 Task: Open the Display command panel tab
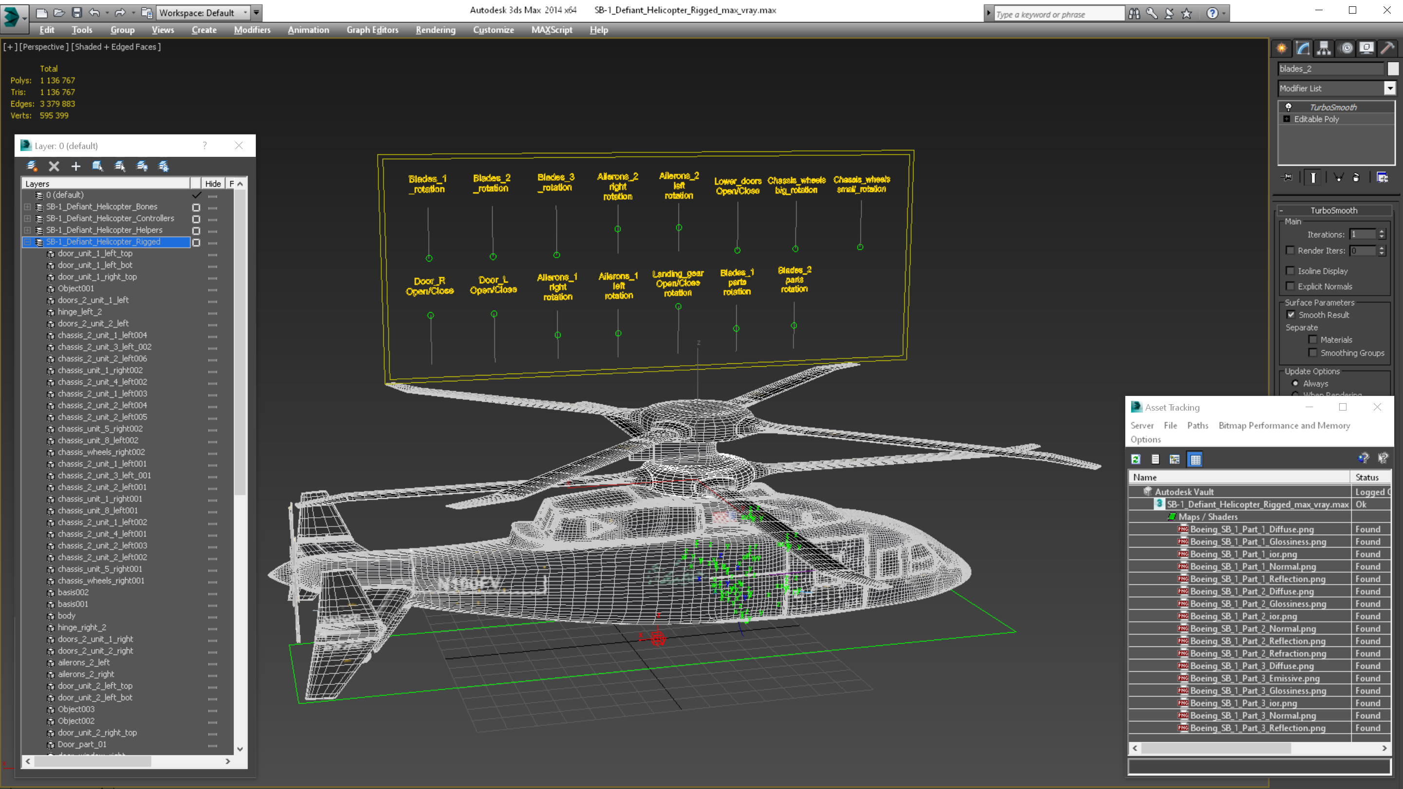(1367, 49)
